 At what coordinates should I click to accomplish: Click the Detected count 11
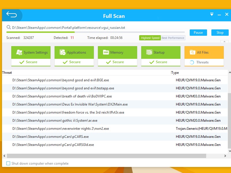[72, 38]
